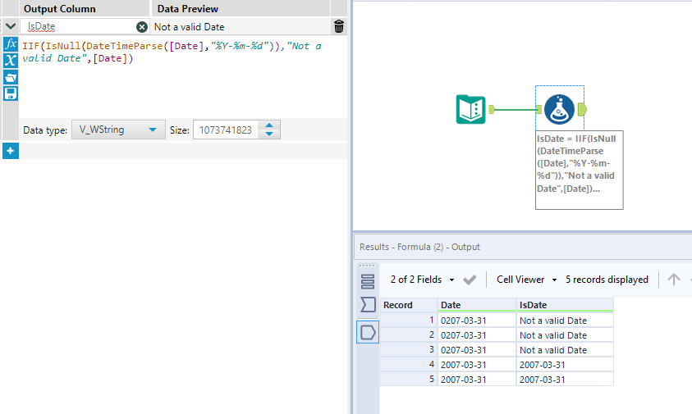
Task: Click the IsDate column header in results
Action: (565, 305)
